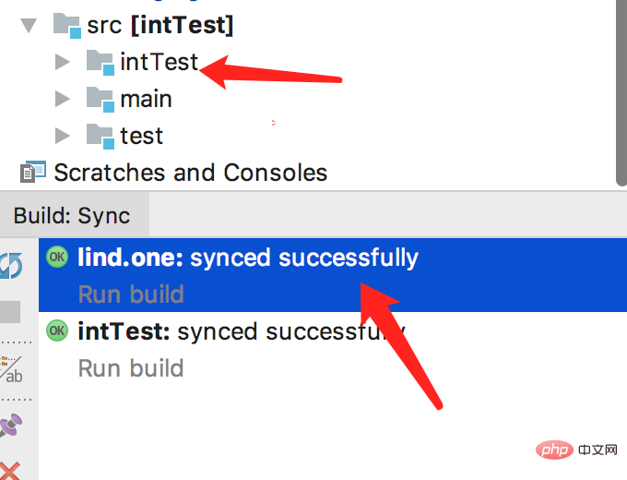This screenshot has width=627, height=480.
Task: Select intTest synced successfully row
Action: point(333,349)
